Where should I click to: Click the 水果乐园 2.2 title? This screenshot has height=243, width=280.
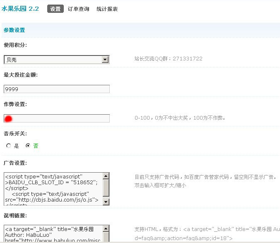pyautogui.click(x=20, y=9)
